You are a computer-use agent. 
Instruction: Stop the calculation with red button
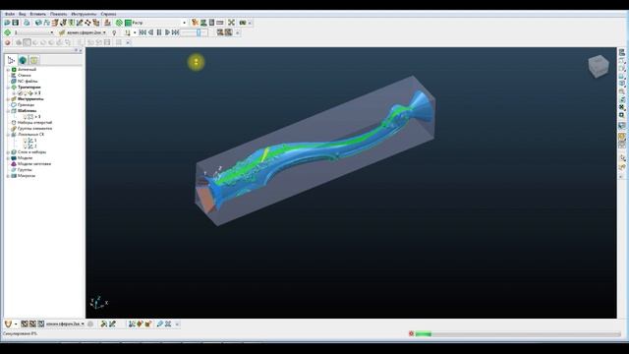click(411, 333)
